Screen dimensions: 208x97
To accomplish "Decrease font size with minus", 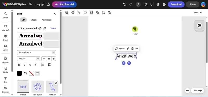I will click(44, 59).
